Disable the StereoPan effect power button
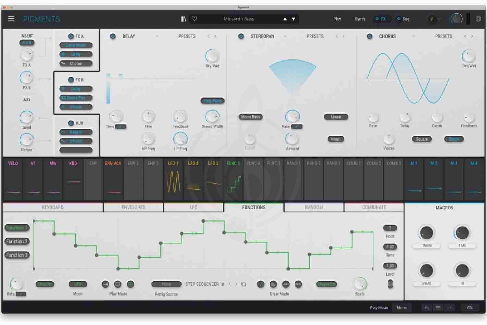The height and width of the screenshot is (325, 487). click(x=241, y=36)
